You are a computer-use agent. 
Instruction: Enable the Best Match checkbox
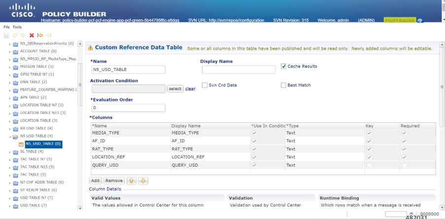pos(283,85)
